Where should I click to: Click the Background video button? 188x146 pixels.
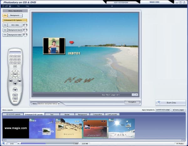tap(15, 35)
